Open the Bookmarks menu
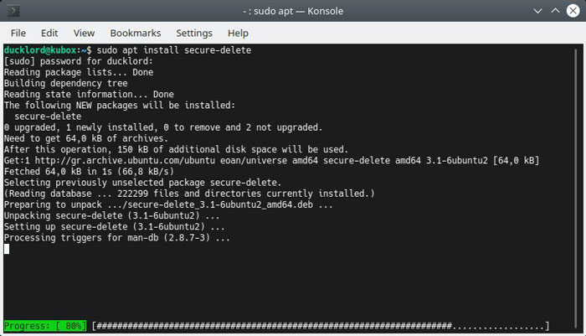This screenshot has width=586, height=336. click(x=136, y=34)
